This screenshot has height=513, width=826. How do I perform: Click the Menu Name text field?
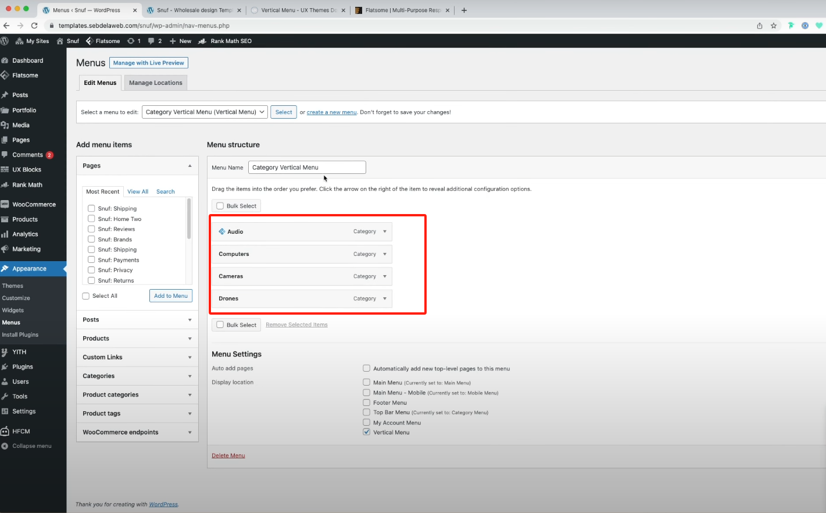click(x=306, y=168)
